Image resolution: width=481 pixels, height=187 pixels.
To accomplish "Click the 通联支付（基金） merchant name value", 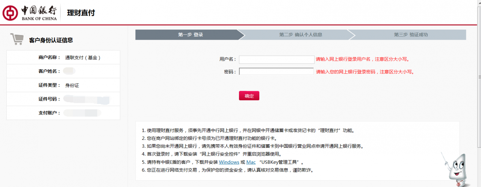I will pos(83,58).
